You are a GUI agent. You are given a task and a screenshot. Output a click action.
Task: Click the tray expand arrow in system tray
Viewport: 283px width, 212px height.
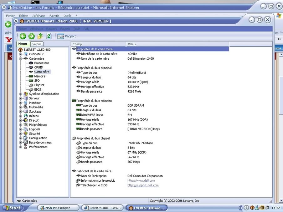246,208
